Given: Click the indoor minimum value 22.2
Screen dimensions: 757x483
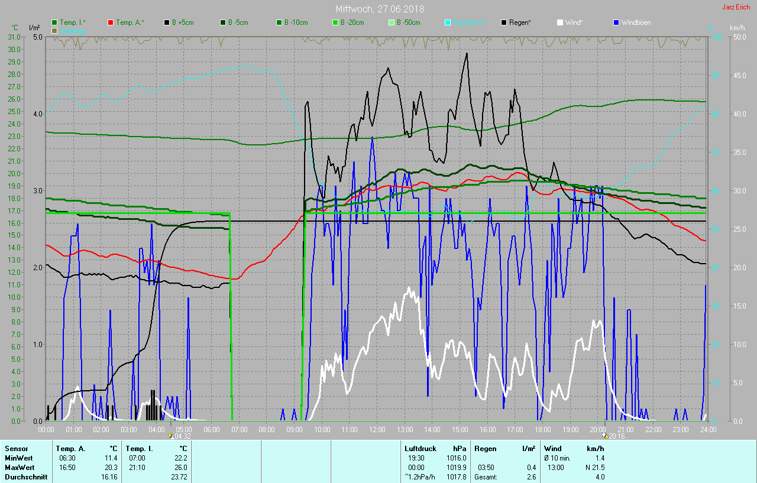Looking at the screenshot, I should 180,458.
